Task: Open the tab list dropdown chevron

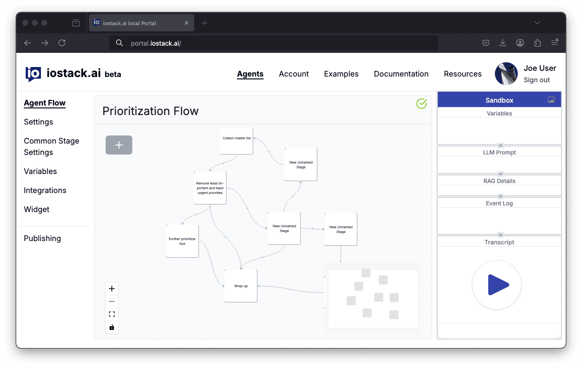Action: pos(537,23)
